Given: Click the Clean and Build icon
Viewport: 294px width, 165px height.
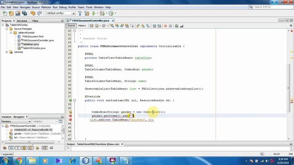Looking at the screenshot, I should [x=87, y=13].
